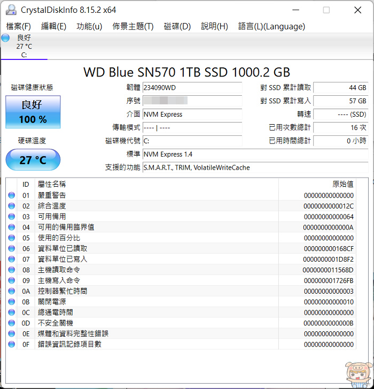Select the 使用的百分比 attribute name
The height and width of the screenshot is (389, 374).
tap(59, 238)
